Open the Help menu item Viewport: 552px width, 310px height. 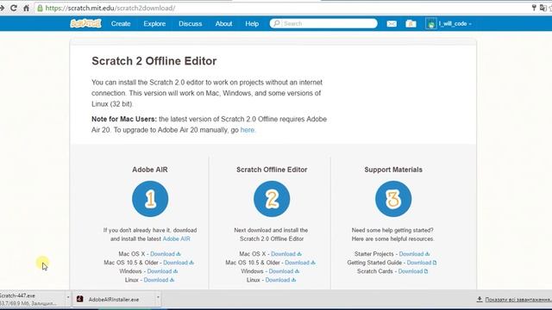tap(252, 23)
